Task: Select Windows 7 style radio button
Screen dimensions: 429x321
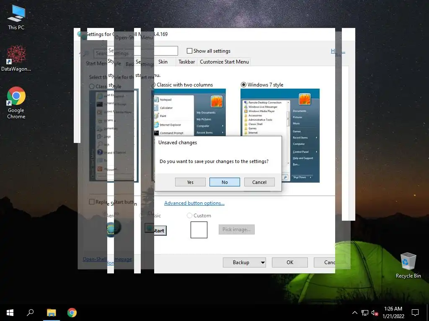Action: click(243, 84)
